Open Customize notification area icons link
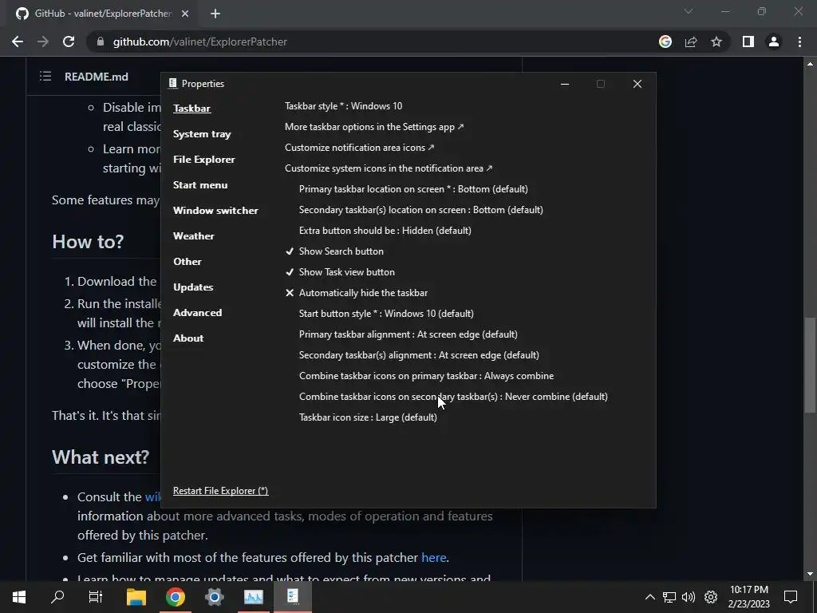This screenshot has height=613, width=817. click(x=359, y=148)
